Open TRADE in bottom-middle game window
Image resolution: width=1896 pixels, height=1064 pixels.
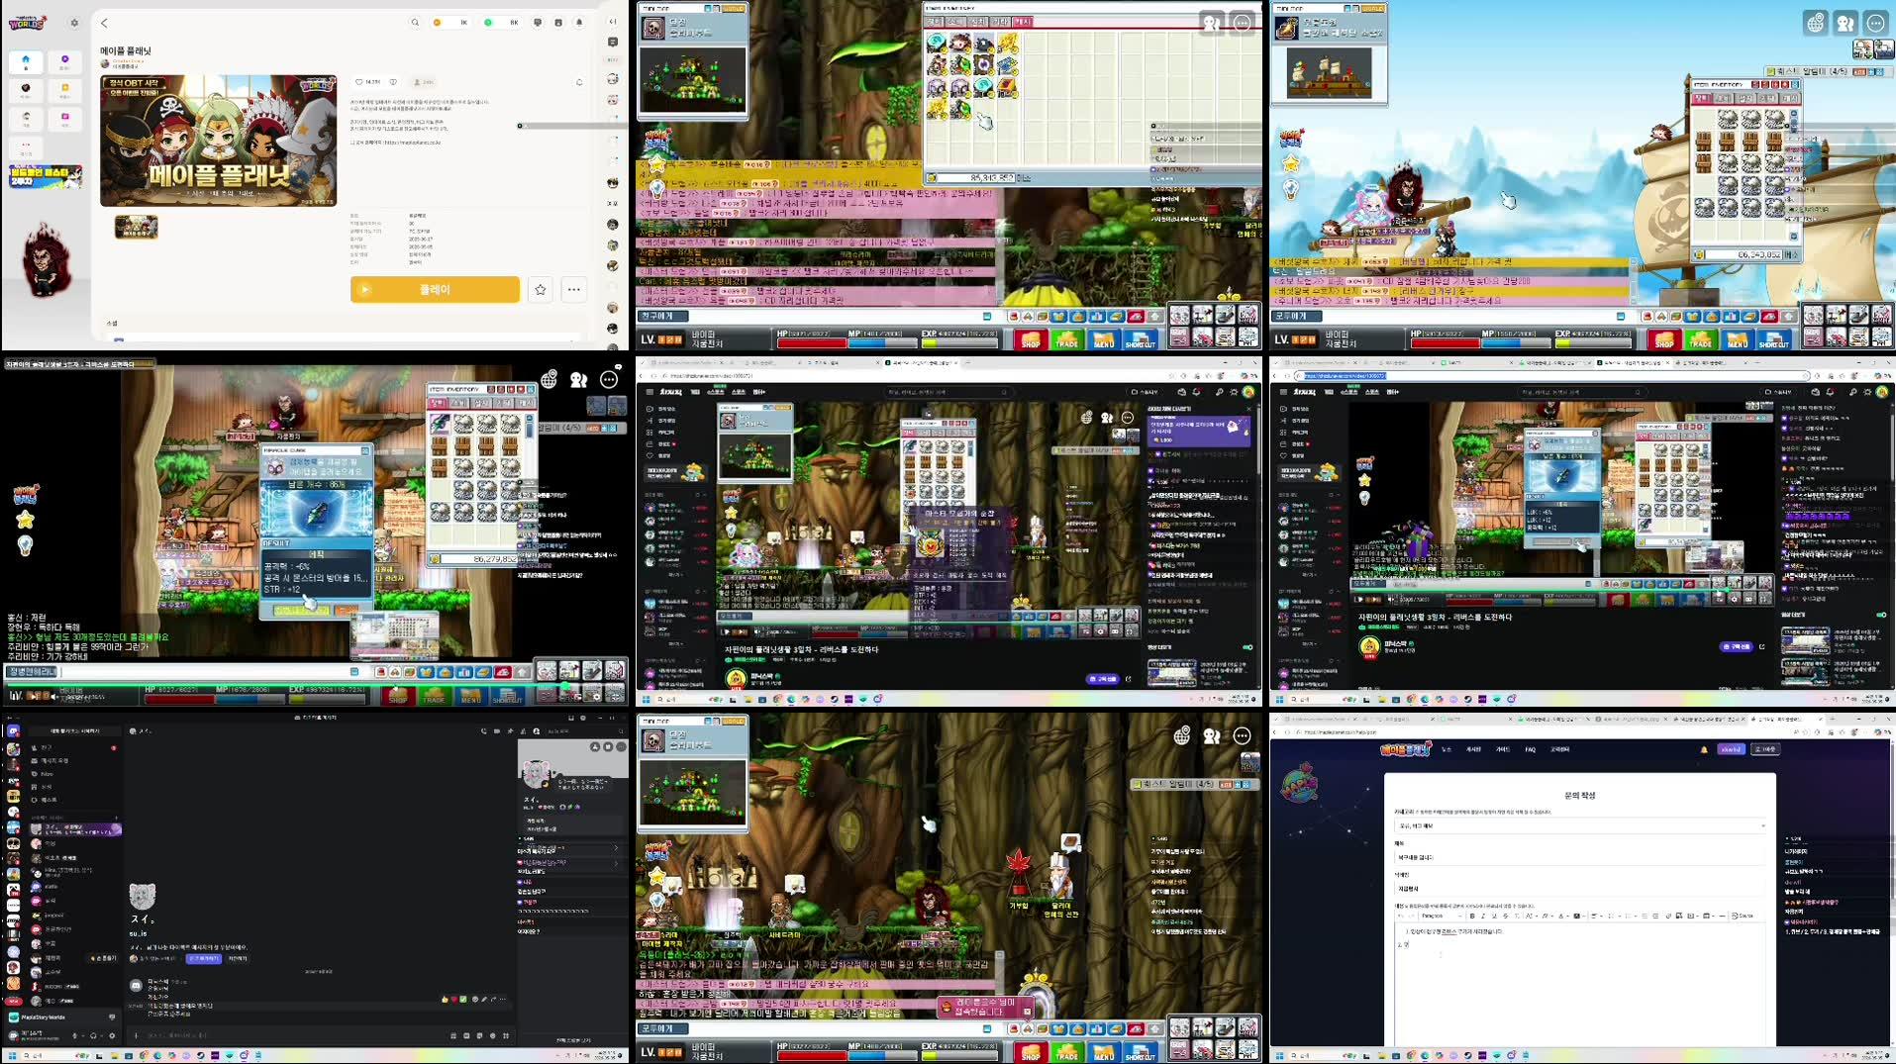tap(1066, 1054)
